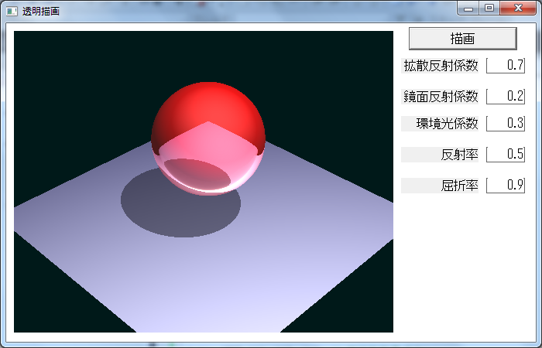The image size is (542, 348).
Task: Edit the 環境光係数 field showing 0.3
Action: (506, 123)
